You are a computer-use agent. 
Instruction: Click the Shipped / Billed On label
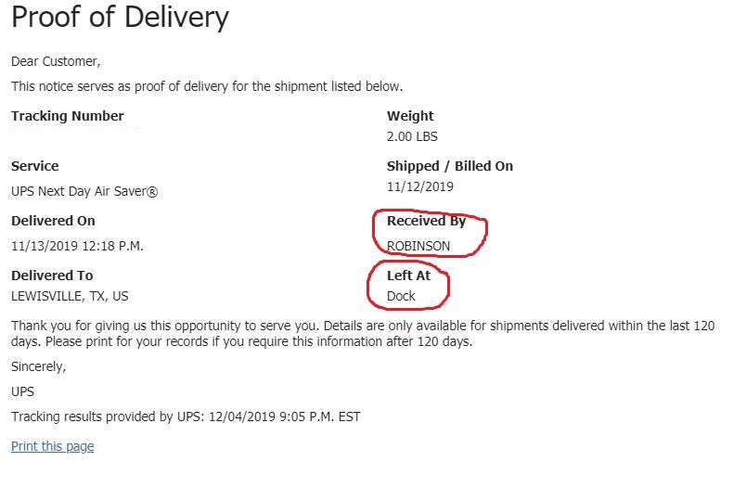pos(450,166)
